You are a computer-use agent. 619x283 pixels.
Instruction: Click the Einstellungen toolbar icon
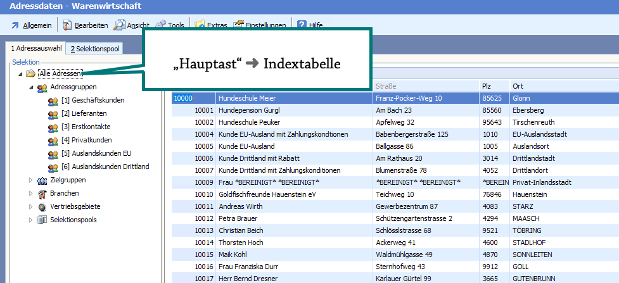pos(239,25)
